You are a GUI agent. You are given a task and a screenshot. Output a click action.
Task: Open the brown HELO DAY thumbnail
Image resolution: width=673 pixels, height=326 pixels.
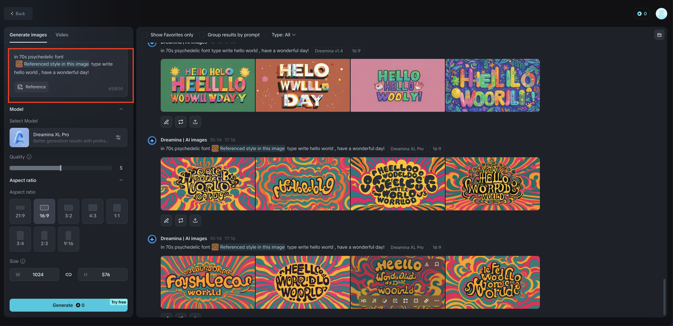pyautogui.click(x=303, y=85)
